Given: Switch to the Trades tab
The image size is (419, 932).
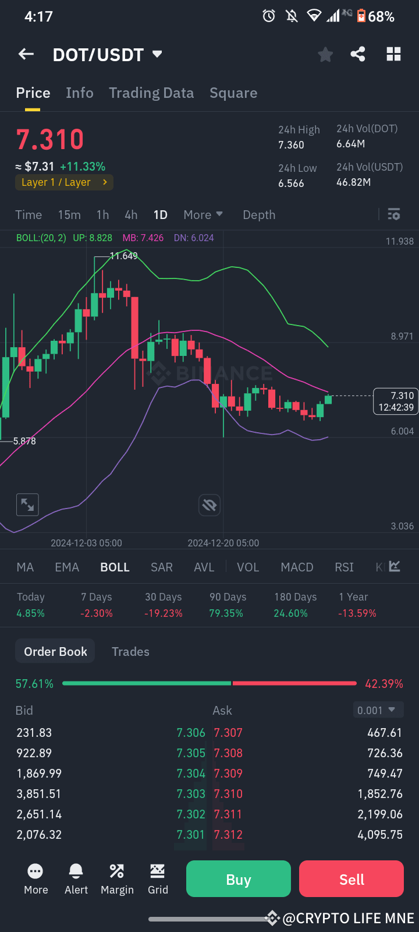Looking at the screenshot, I should 130,651.
